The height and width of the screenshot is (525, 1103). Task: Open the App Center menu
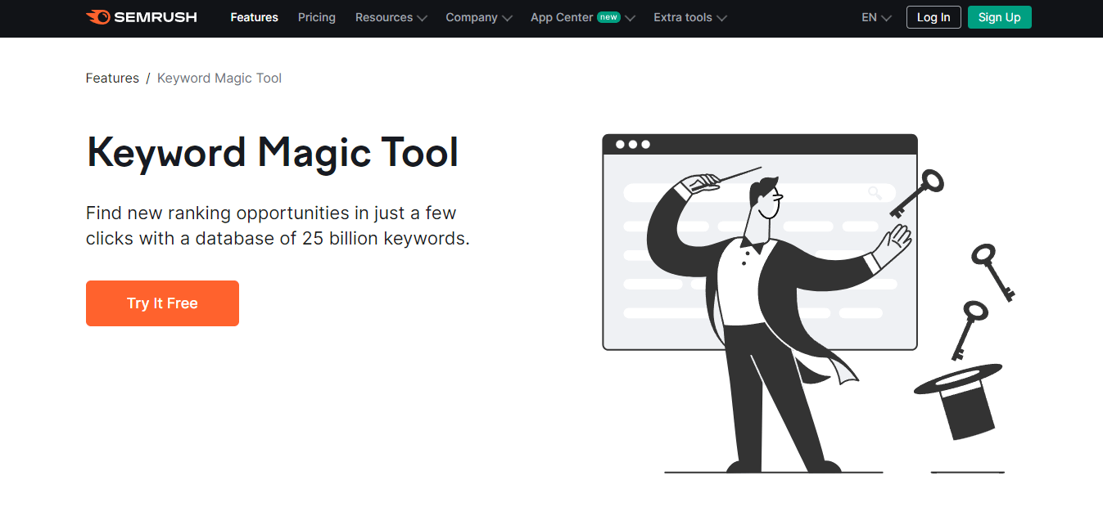(x=562, y=17)
